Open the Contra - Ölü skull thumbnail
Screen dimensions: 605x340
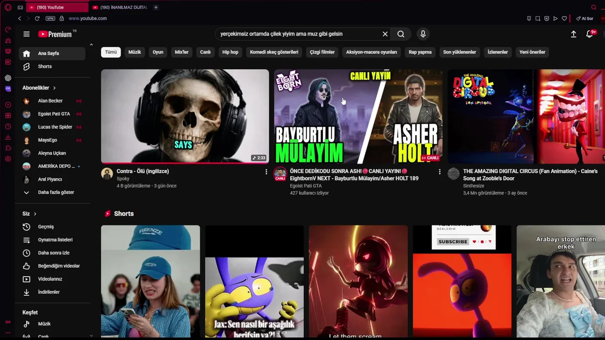(185, 116)
